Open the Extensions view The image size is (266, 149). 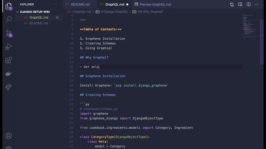click(9, 60)
